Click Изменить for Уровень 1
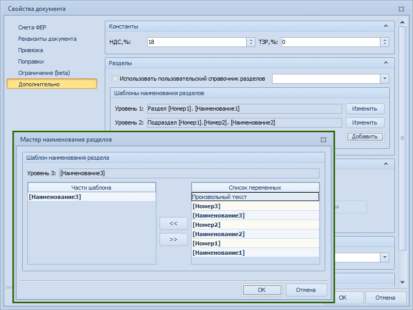 [x=365, y=109]
